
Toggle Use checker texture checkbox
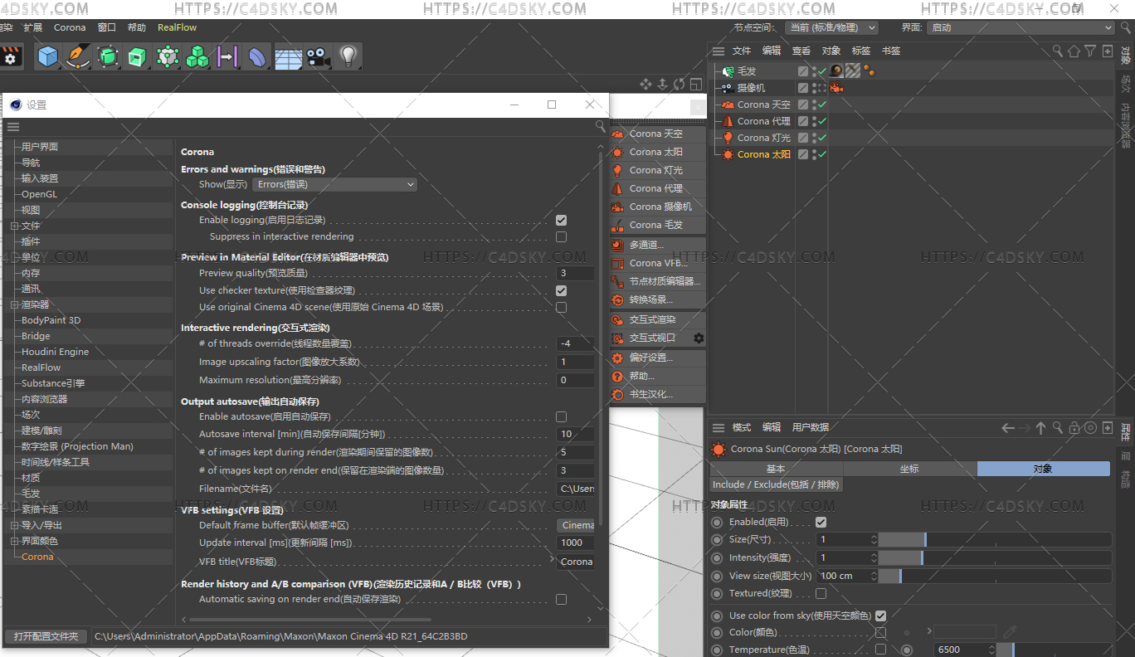pyautogui.click(x=562, y=291)
